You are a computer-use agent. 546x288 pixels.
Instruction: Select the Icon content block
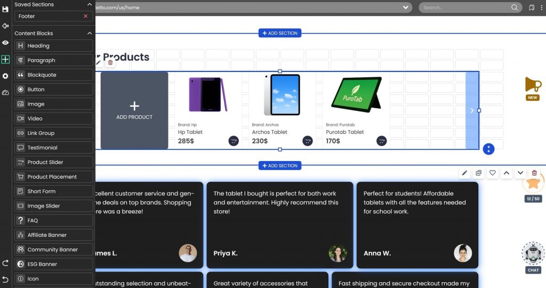pos(54,278)
